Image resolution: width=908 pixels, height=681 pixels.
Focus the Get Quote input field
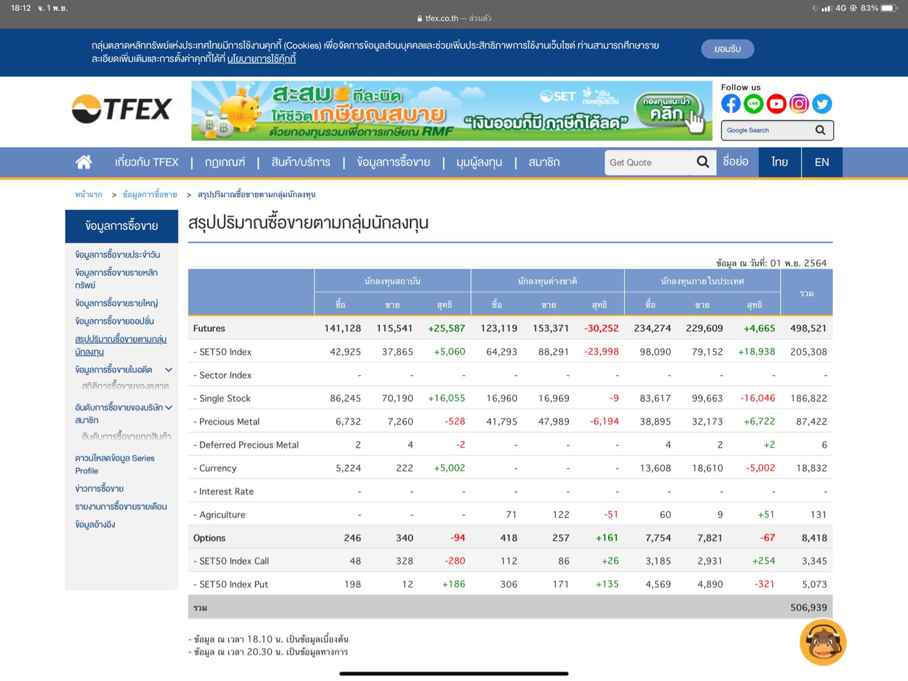point(648,162)
